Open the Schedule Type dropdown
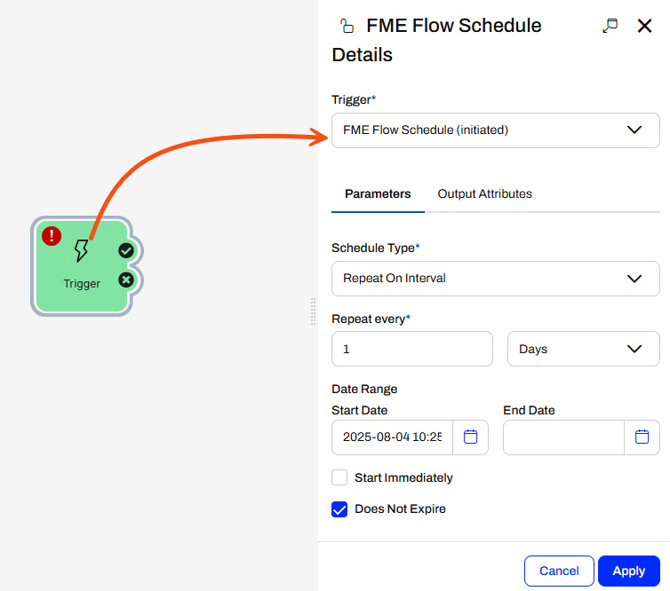The height and width of the screenshot is (591, 670). [495, 278]
